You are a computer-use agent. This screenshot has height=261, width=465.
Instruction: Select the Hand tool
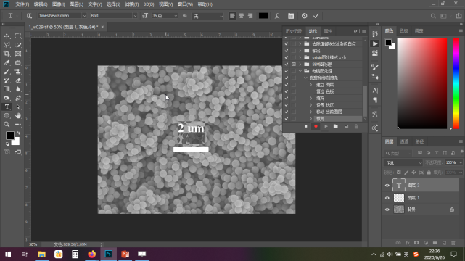click(18, 115)
